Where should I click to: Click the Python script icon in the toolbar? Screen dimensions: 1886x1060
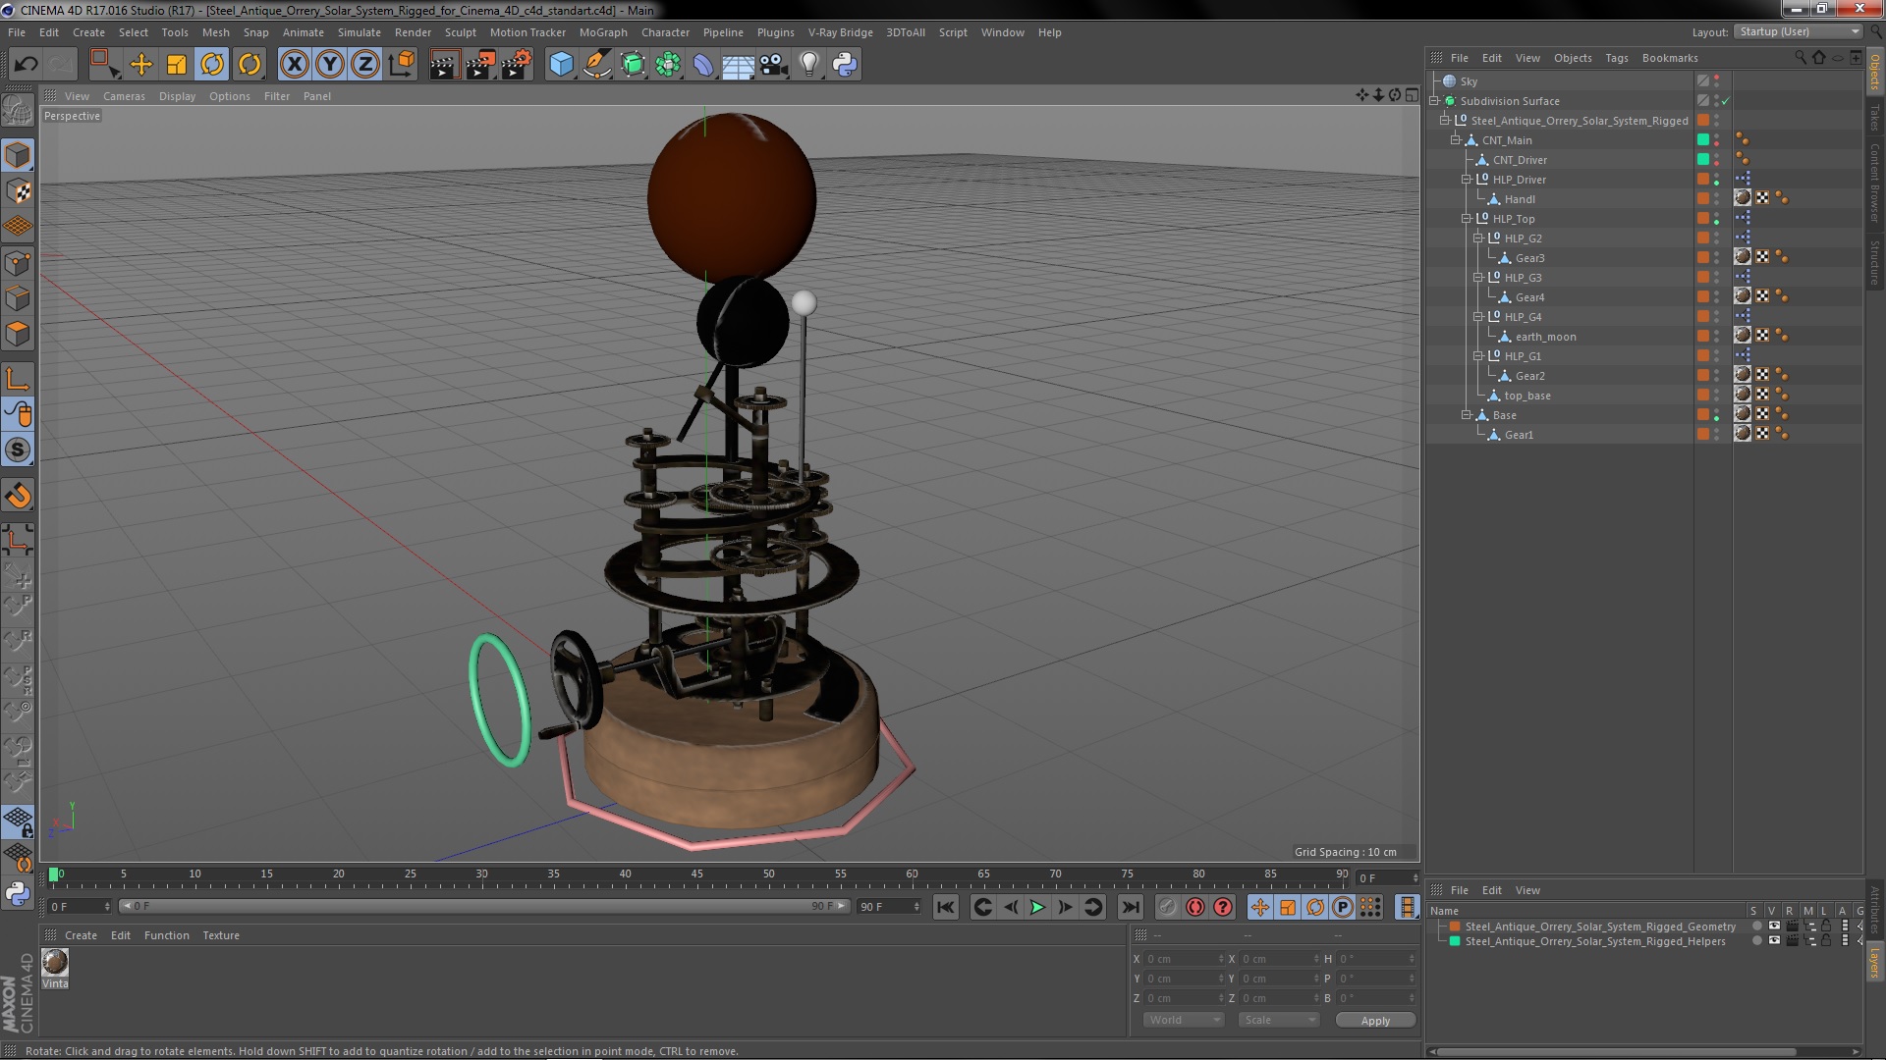tap(845, 65)
